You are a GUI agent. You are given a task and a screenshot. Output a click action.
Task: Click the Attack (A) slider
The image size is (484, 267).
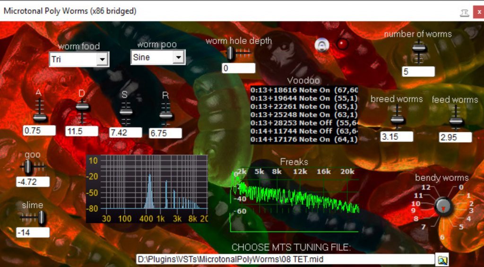(40, 111)
